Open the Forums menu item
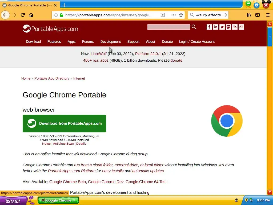The image size is (273, 205). click(88, 41)
